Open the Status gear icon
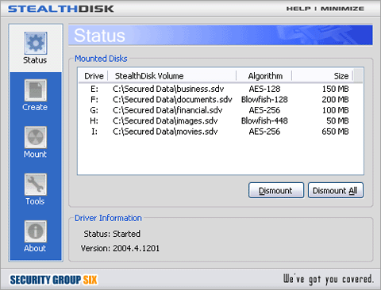The width and height of the screenshot is (381, 290). (36, 43)
